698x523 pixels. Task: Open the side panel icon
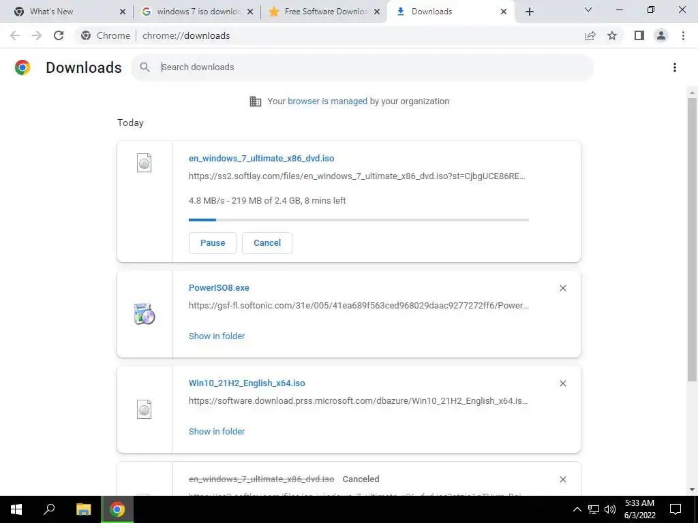pos(639,35)
